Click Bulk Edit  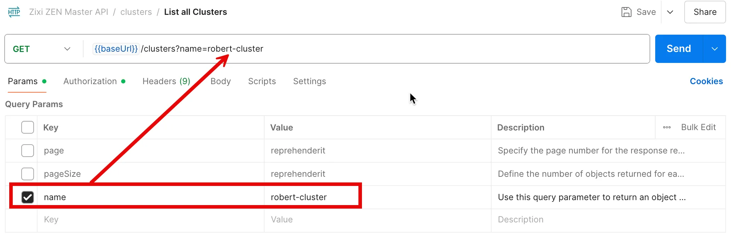pyautogui.click(x=698, y=127)
